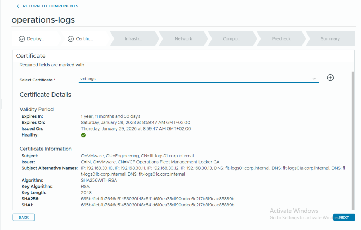Switch to the Components wizard step
Screen dimensions: 361x230
pyautogui.click(x=231, y=39)
